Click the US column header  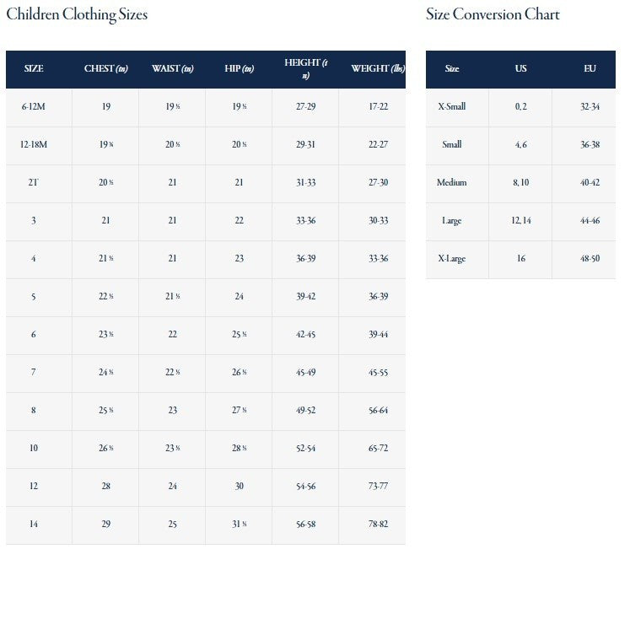[520, 69]
